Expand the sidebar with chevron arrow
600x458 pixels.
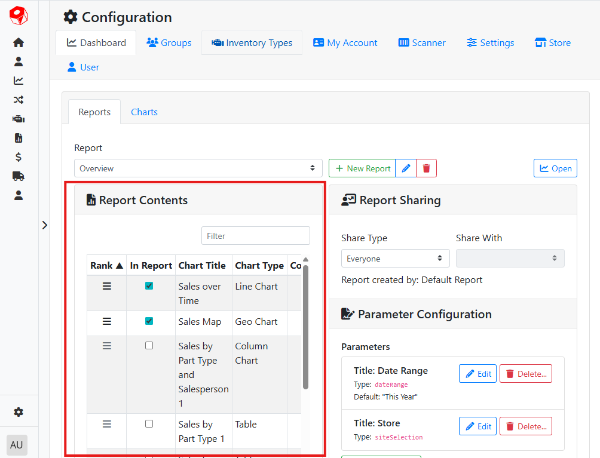pyautogui.click(x=45, y=225)
